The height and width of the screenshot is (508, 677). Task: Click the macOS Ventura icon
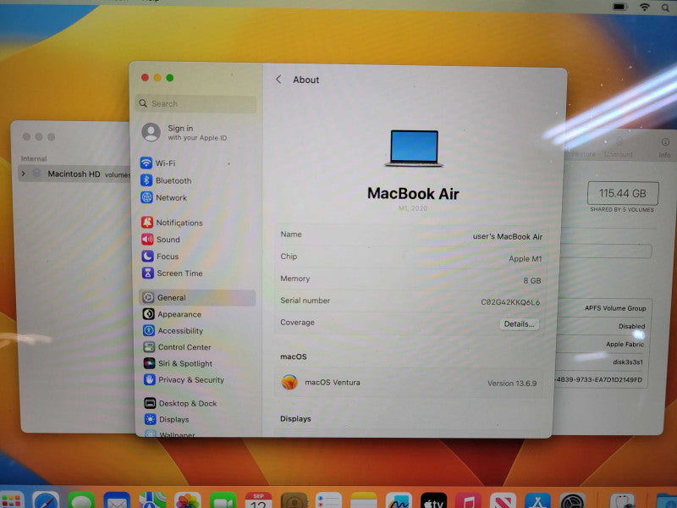click(x=289, y=383)
